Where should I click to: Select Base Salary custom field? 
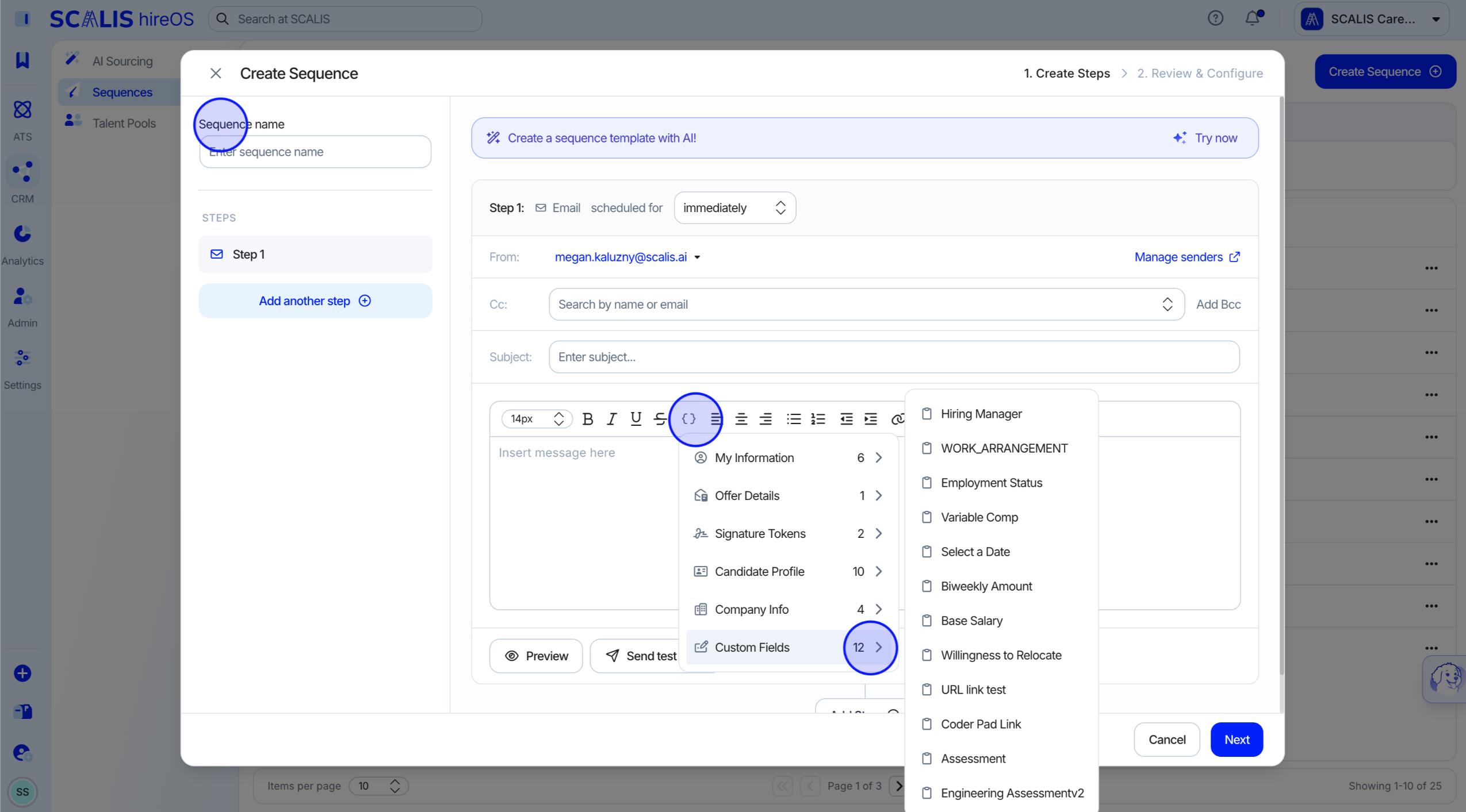click(1001, 621)
